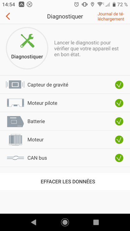Tap Android back triangle button
The width and height of the screenshot is (130, 231).
tap(34, 222)
